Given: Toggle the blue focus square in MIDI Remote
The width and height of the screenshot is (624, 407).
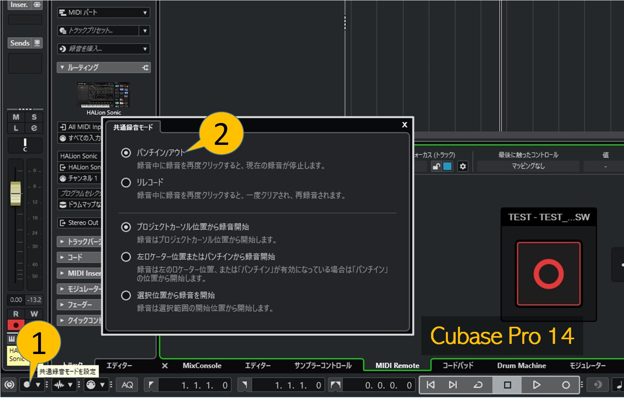Looking at the screenshot, I should click(x=447, y=166).
